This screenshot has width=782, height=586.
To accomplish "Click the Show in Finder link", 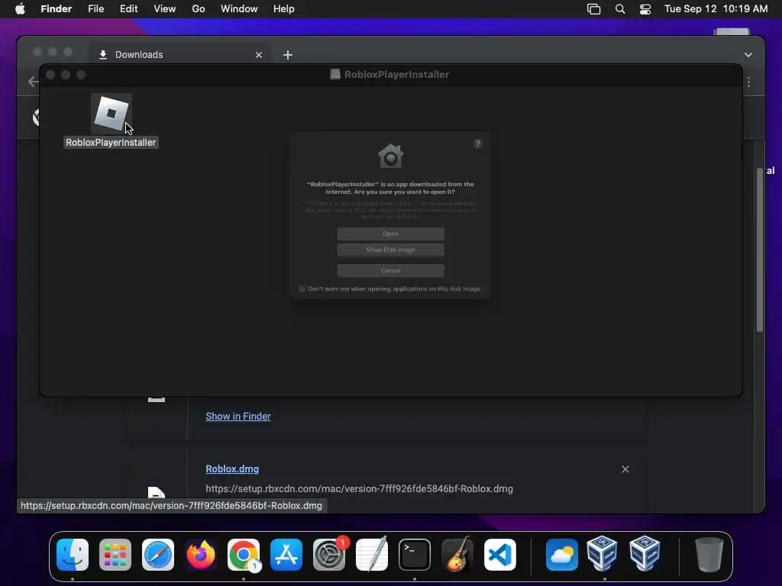I will [x=238, y=416].
